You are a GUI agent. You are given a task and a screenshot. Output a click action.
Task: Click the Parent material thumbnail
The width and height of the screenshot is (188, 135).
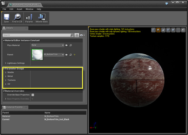[x=37, y=55]
